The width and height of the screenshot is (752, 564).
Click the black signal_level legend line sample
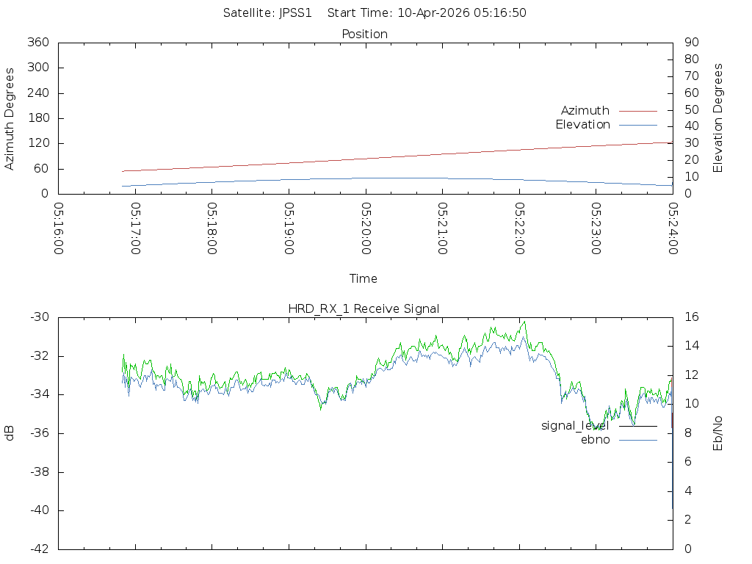637,426
